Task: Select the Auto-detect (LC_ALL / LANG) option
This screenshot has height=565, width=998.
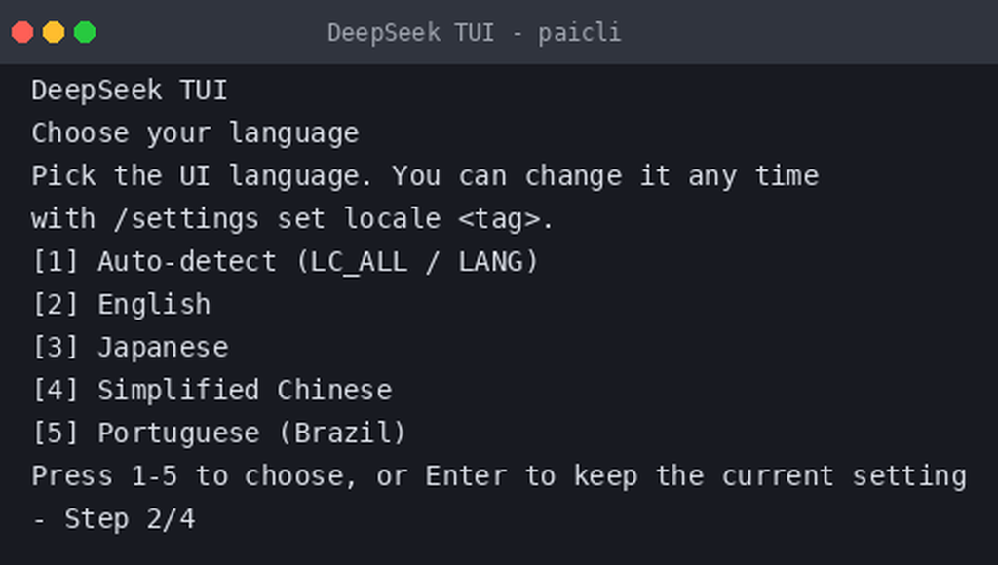Action: [286, 261]
